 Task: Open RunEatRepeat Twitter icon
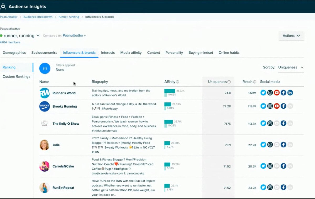click(x=263, y=187)
